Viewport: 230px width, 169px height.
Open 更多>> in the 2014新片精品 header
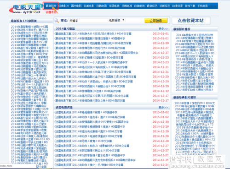(x=163, y=29)
